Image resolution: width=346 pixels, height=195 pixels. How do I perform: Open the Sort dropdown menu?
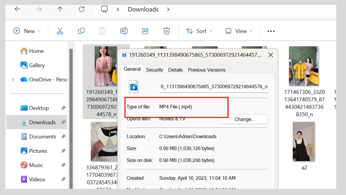199,31
